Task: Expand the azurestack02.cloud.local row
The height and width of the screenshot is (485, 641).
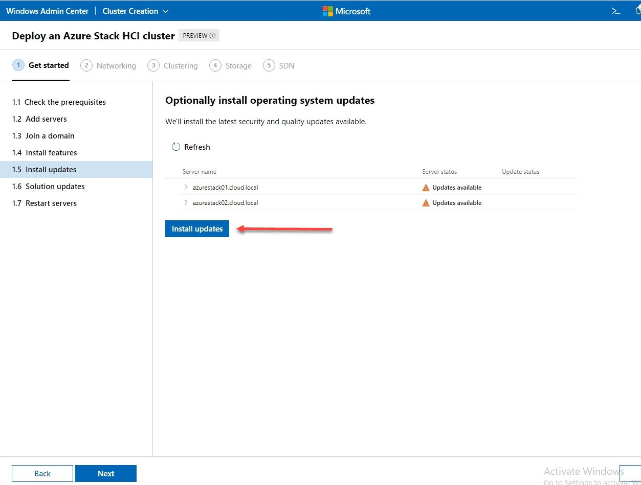Action: [186, 203]
